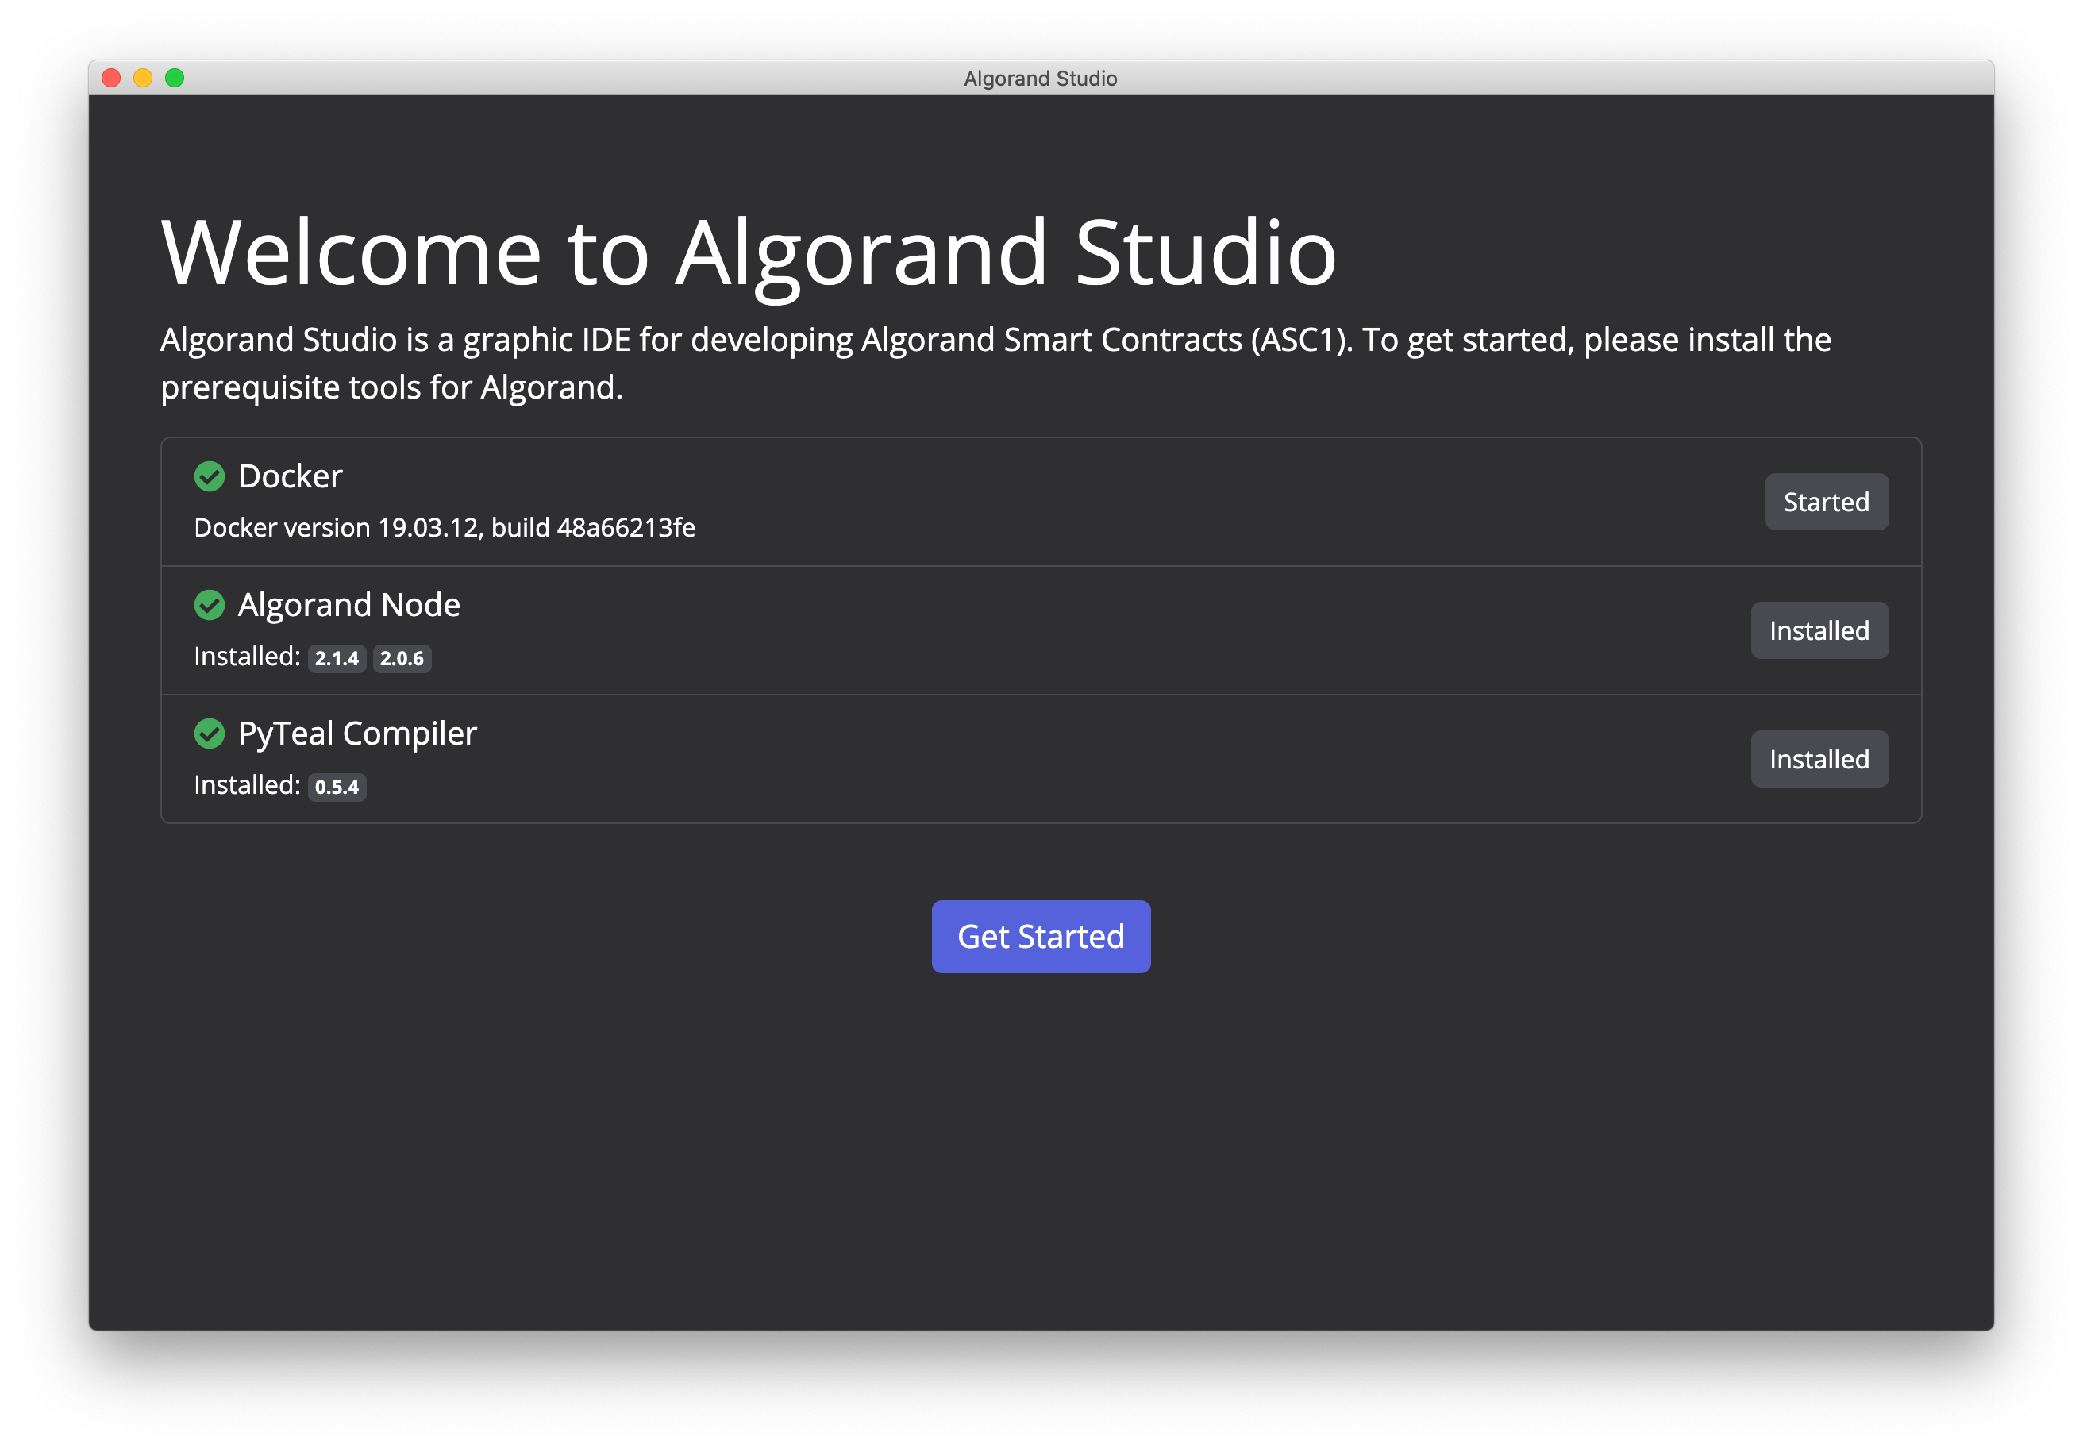Select the 0.5.4 version badge

tap(337, 788)
